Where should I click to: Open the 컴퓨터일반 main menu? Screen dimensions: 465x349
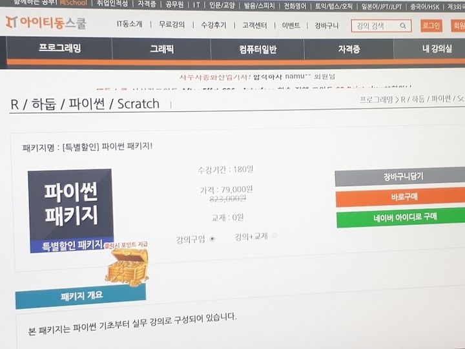tap(258, 49)
